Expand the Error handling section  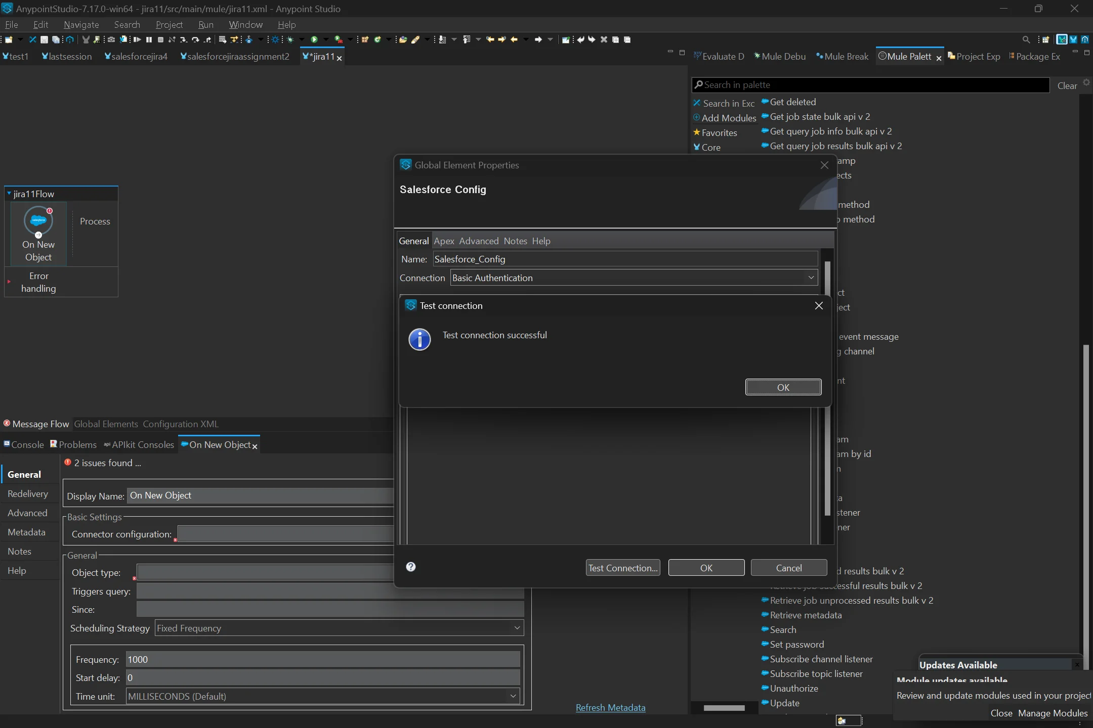(9, 282)
